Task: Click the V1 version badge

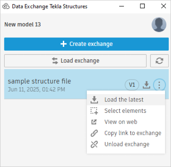Action: coord(132,85)
